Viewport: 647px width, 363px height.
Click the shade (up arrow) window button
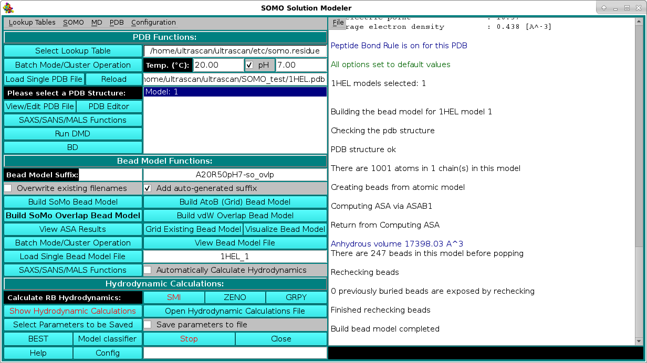pyautogui.click(x=604, y=8)
